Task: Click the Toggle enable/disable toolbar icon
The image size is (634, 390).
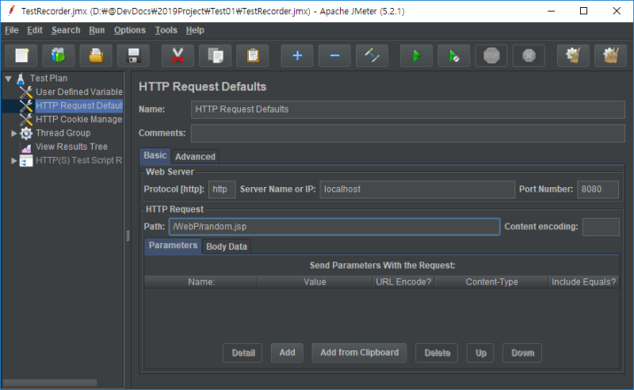Action: [372, 55]
